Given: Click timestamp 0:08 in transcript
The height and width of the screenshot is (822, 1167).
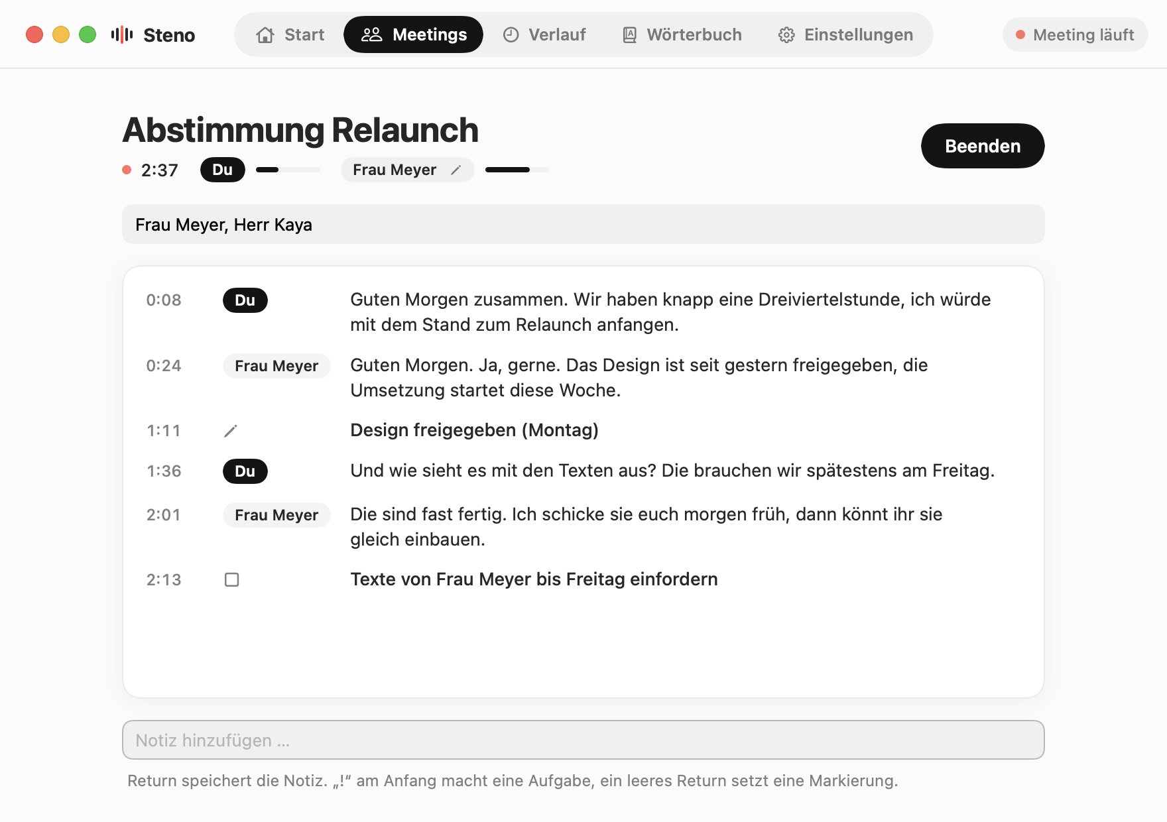Looking at the screenshot, I should point(164,300).
